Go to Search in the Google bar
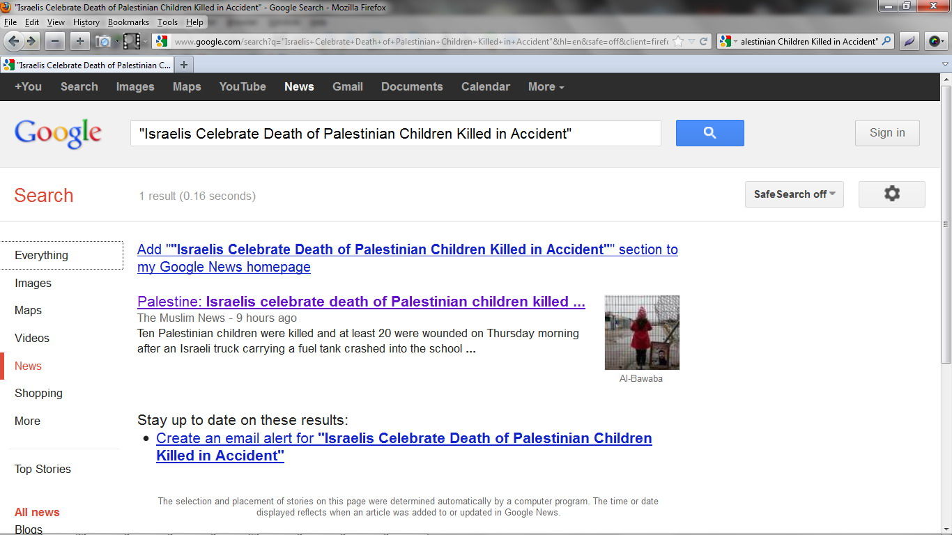952x535 pixels. 79,86
